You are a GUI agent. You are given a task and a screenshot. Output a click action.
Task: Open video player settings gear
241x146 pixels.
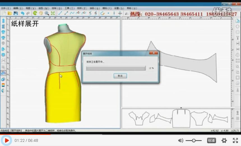[x=224, y=140]
